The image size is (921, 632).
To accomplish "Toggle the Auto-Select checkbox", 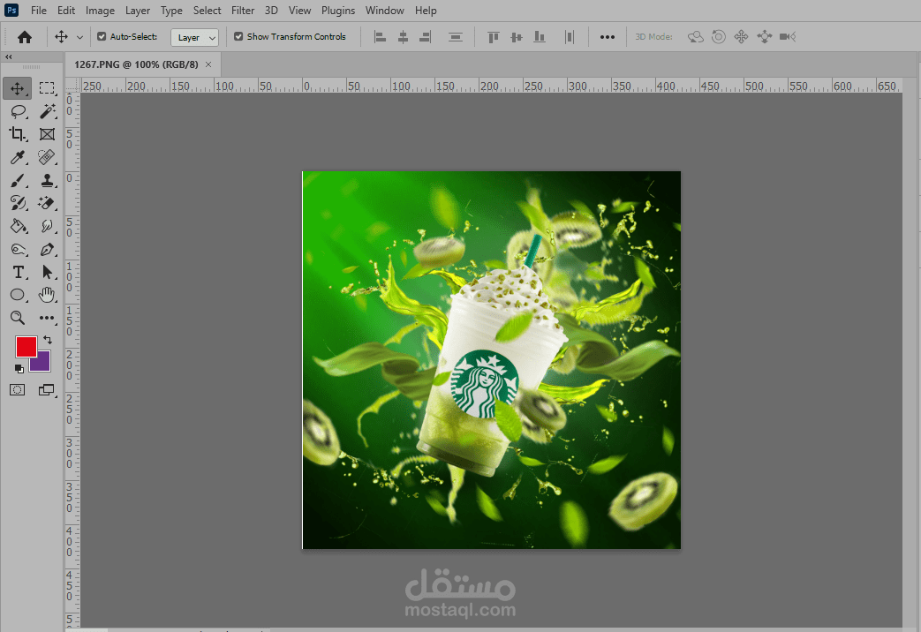I will pos(102,37).
